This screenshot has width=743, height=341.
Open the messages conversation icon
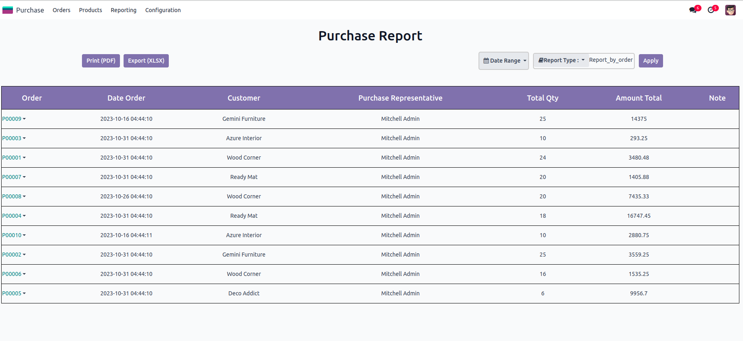693,10
